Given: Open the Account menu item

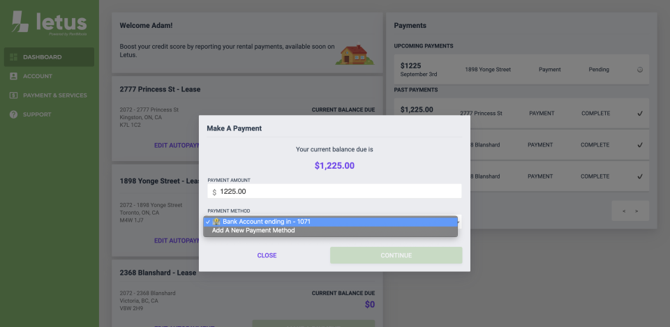Looking at the screenshot, I should click(38, 76).
